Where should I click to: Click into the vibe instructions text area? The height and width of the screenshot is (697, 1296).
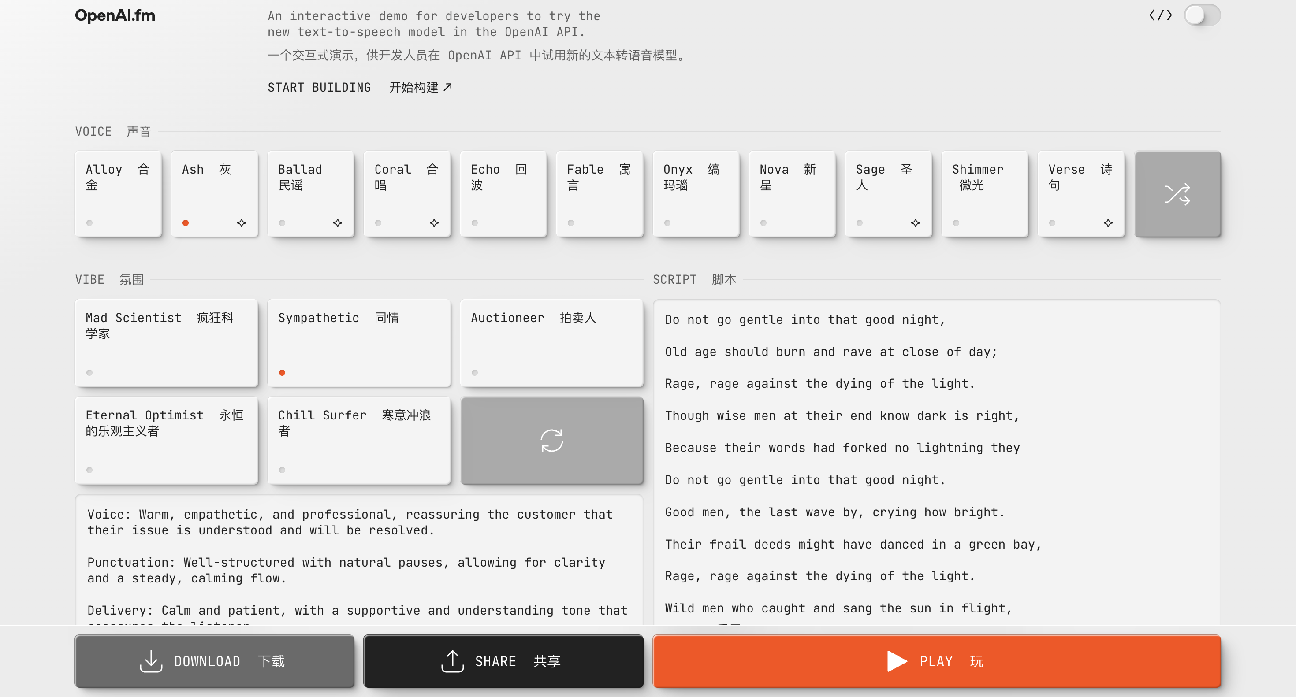[359, 560]
